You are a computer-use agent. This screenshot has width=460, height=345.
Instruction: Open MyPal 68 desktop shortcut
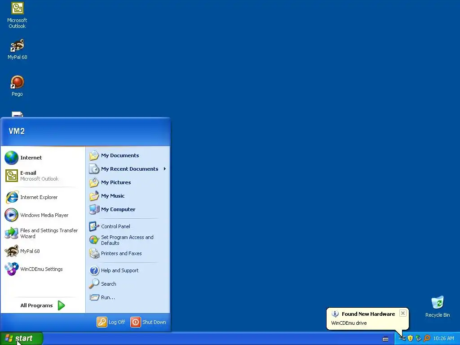(17, 49)
